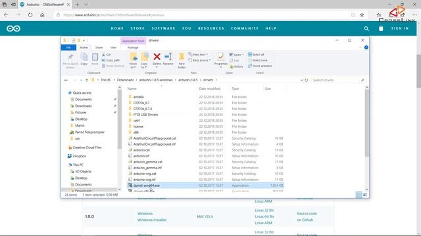Reload the page with browser refresh icon
The image size is (421, 236).
[30, 15]
